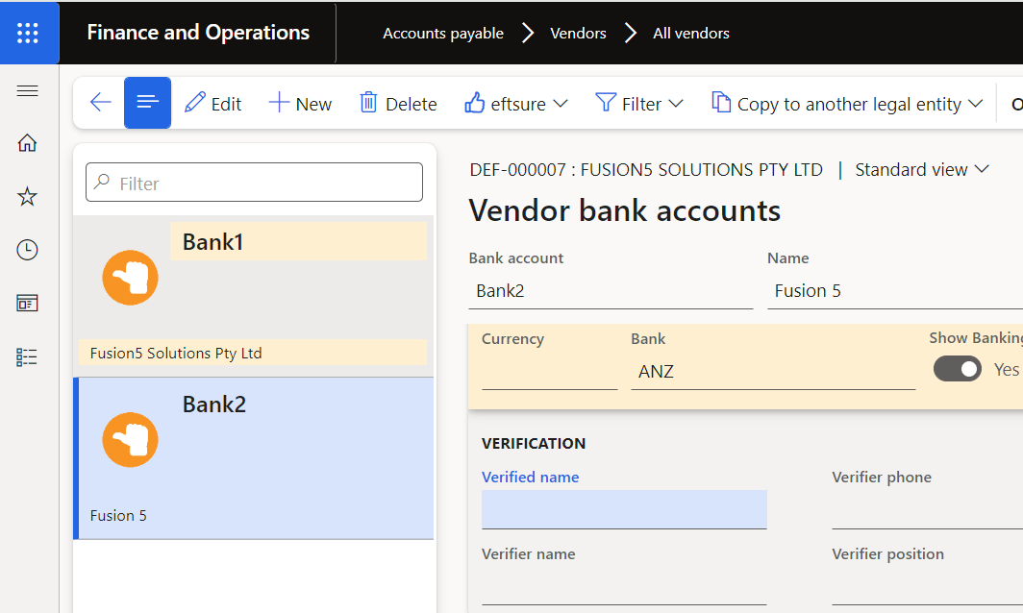
Task: Open Modules list icon in sidebar
Action: click(27, 356)
